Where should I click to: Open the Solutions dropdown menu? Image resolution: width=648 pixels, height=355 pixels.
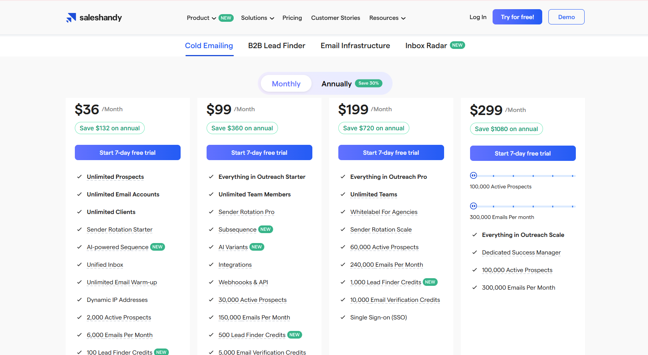pos(257,18)
